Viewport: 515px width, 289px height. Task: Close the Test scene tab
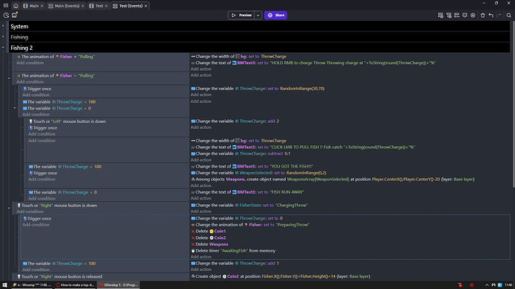(107, 6)
